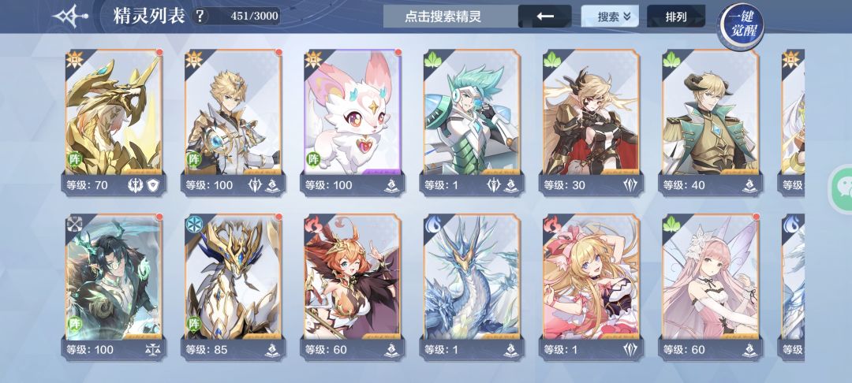Click the 阵 badge on golden knight card
Image resolution: width=852 pixels, height=383 pixels.
[x=193, y=159]
